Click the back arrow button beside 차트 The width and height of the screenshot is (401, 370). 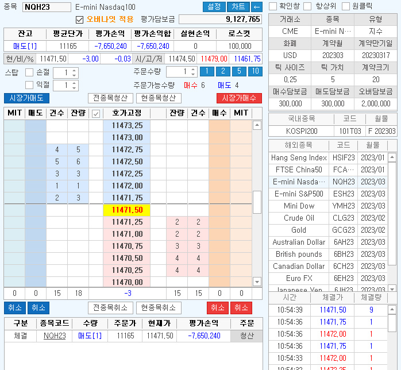pyautogui.click(x=257, y=7)
